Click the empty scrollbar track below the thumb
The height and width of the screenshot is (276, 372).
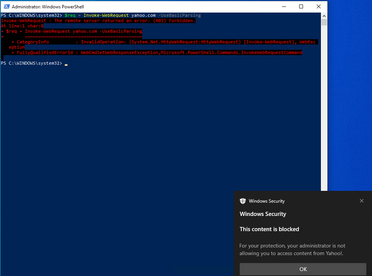324,114
